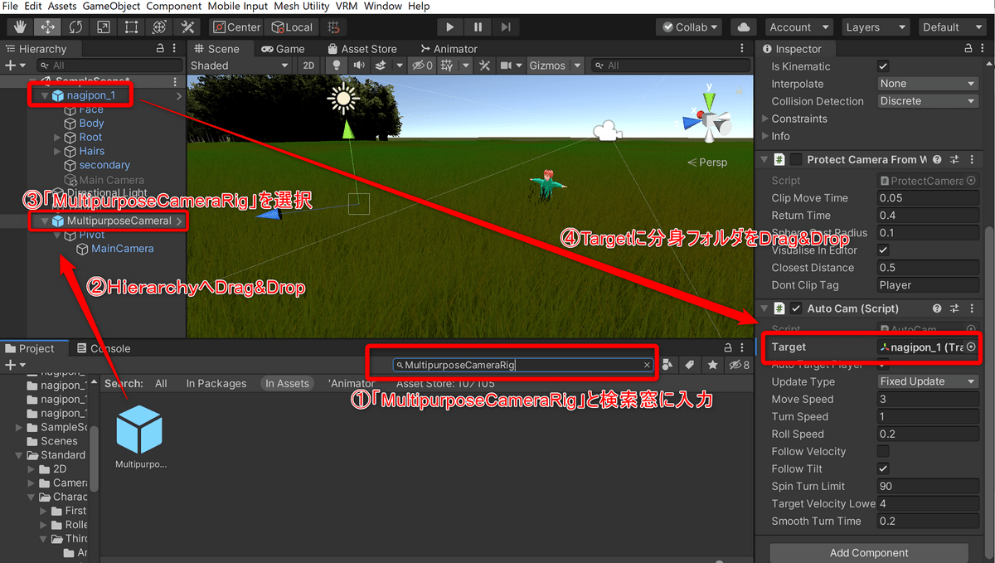Select the Hand tool in the toolbar
995x563 pixels.
click(22, 27)
